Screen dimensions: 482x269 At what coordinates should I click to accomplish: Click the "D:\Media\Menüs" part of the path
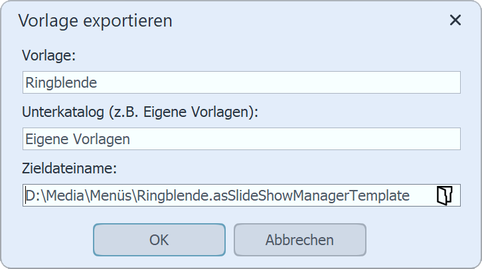[x=80, y=195]
